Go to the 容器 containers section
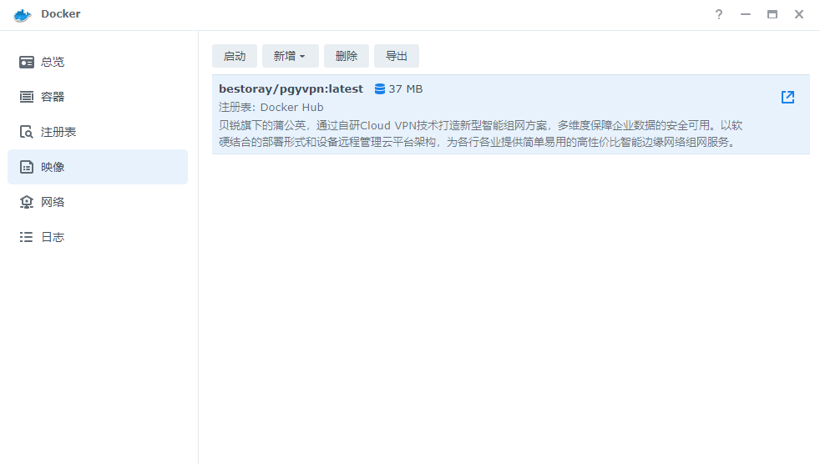This screenshot has width=820, height=464. pyautogui.click(x=97, y=97)
